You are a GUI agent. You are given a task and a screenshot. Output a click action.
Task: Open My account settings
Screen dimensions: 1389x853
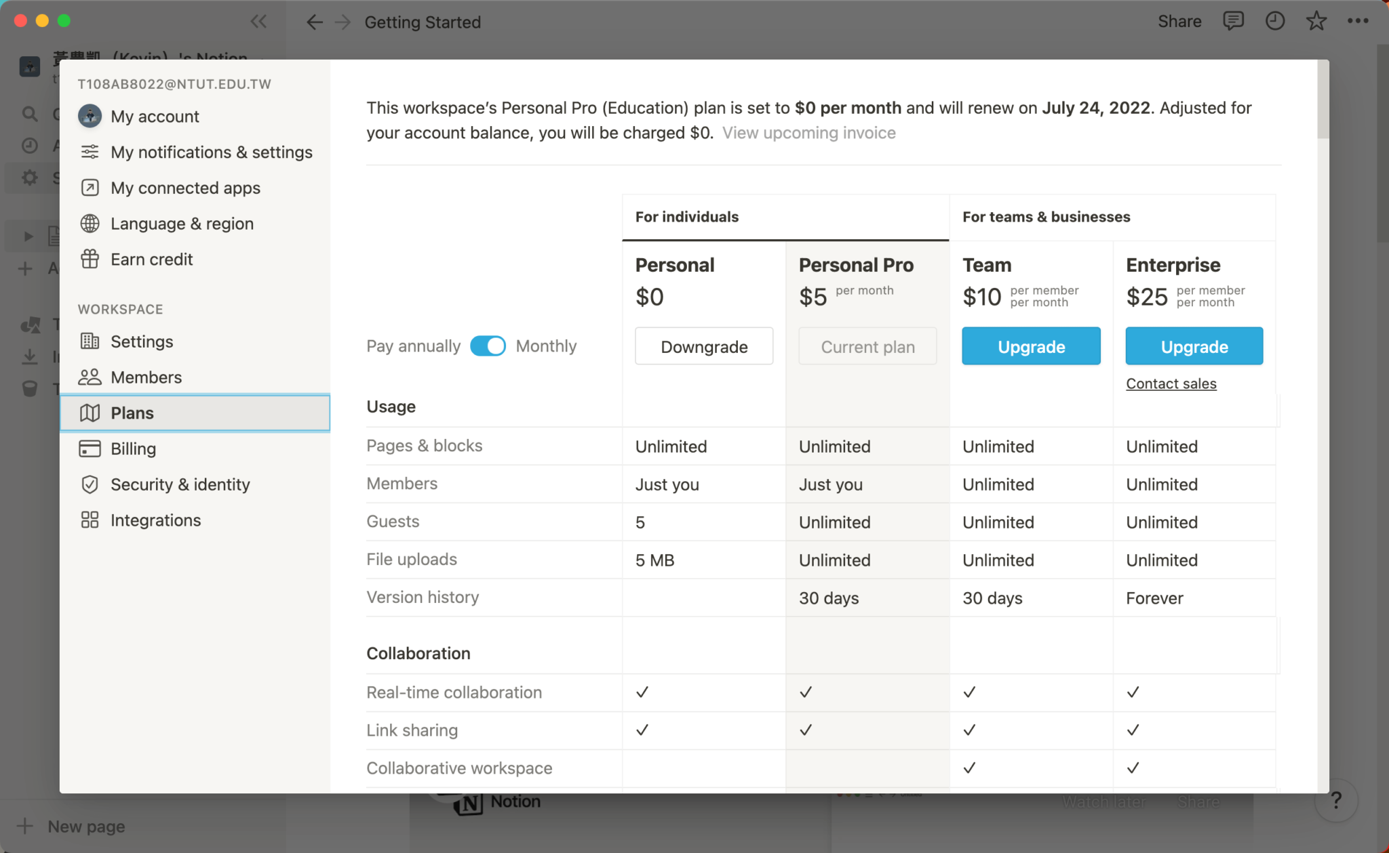[x=155, y=116]
